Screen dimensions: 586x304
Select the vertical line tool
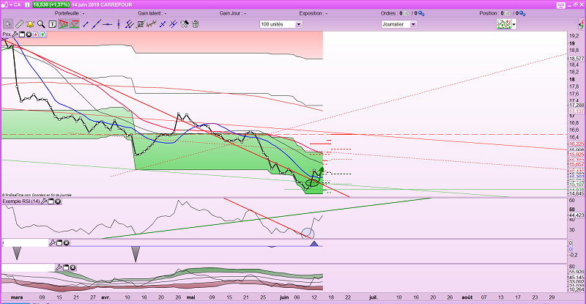119,24
